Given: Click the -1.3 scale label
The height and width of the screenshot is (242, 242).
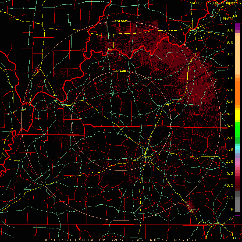Looking at the screenshot, I should point(229,197).
